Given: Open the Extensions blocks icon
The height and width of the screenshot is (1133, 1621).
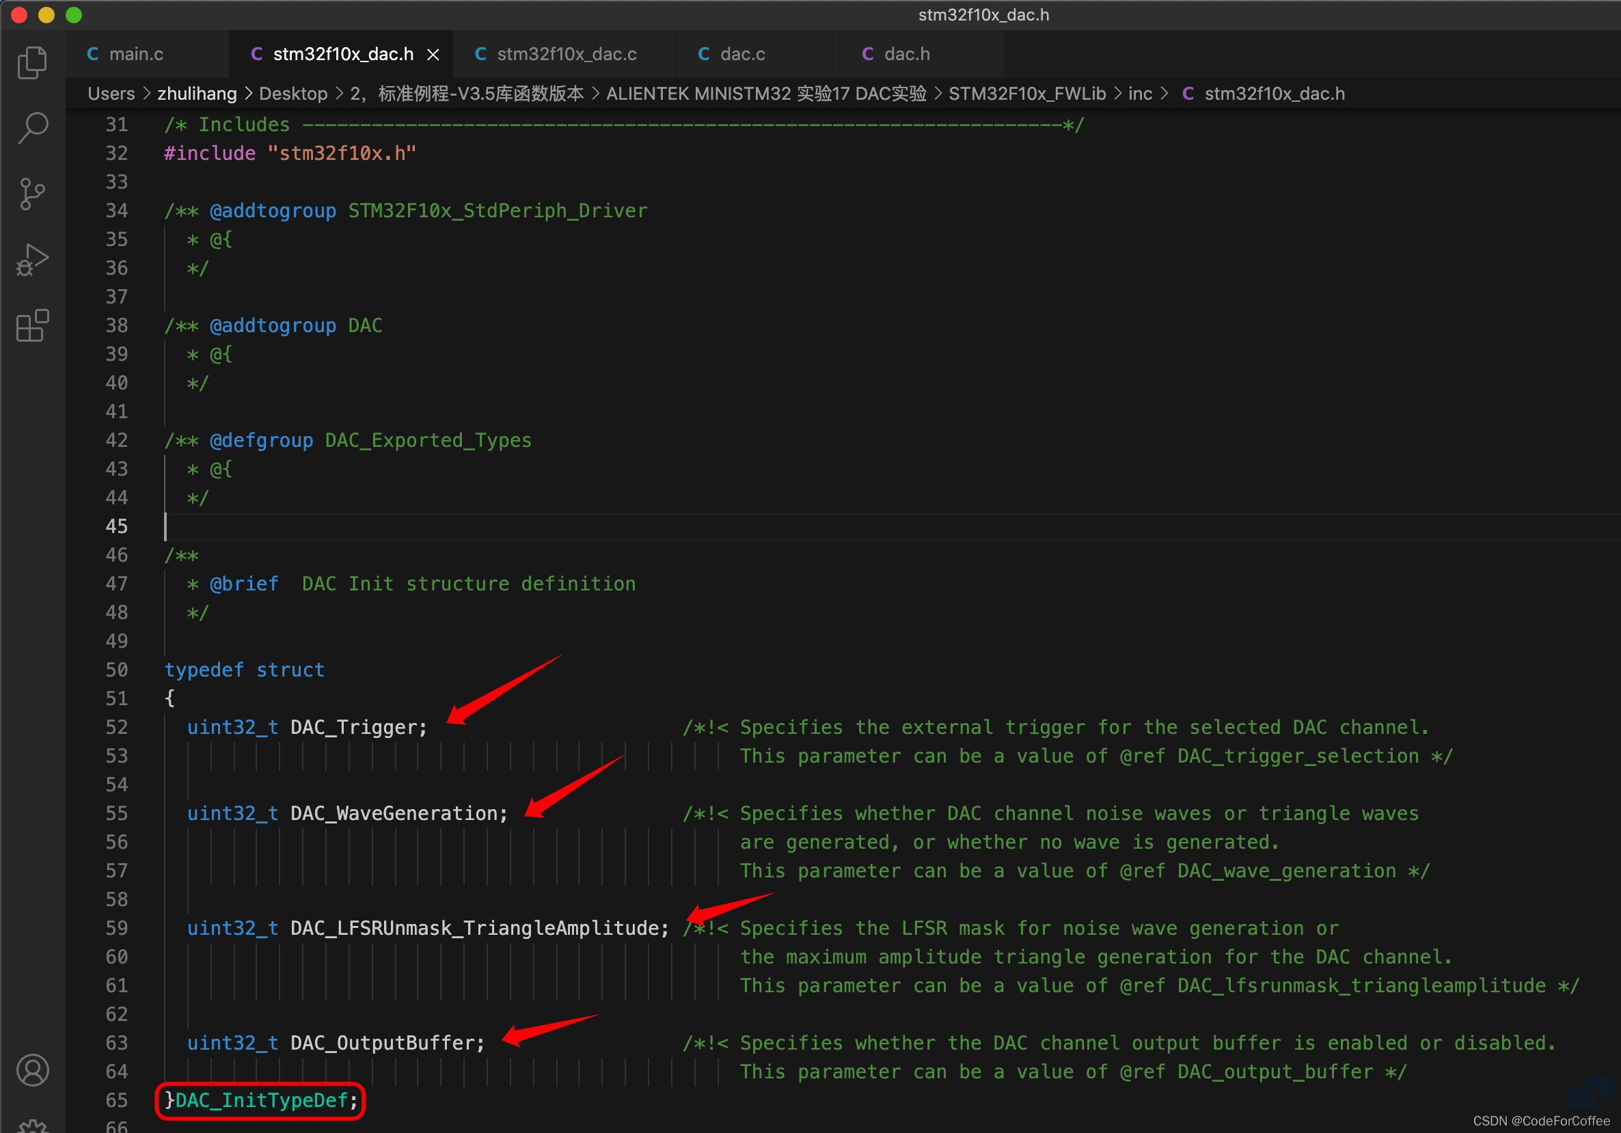Looking at the screenshot, I should (33, 325).
